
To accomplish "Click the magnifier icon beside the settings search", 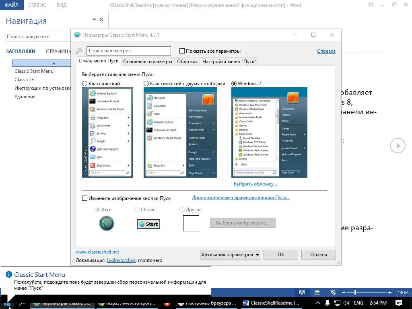I will pyautogui.click(x=79, y=51).
